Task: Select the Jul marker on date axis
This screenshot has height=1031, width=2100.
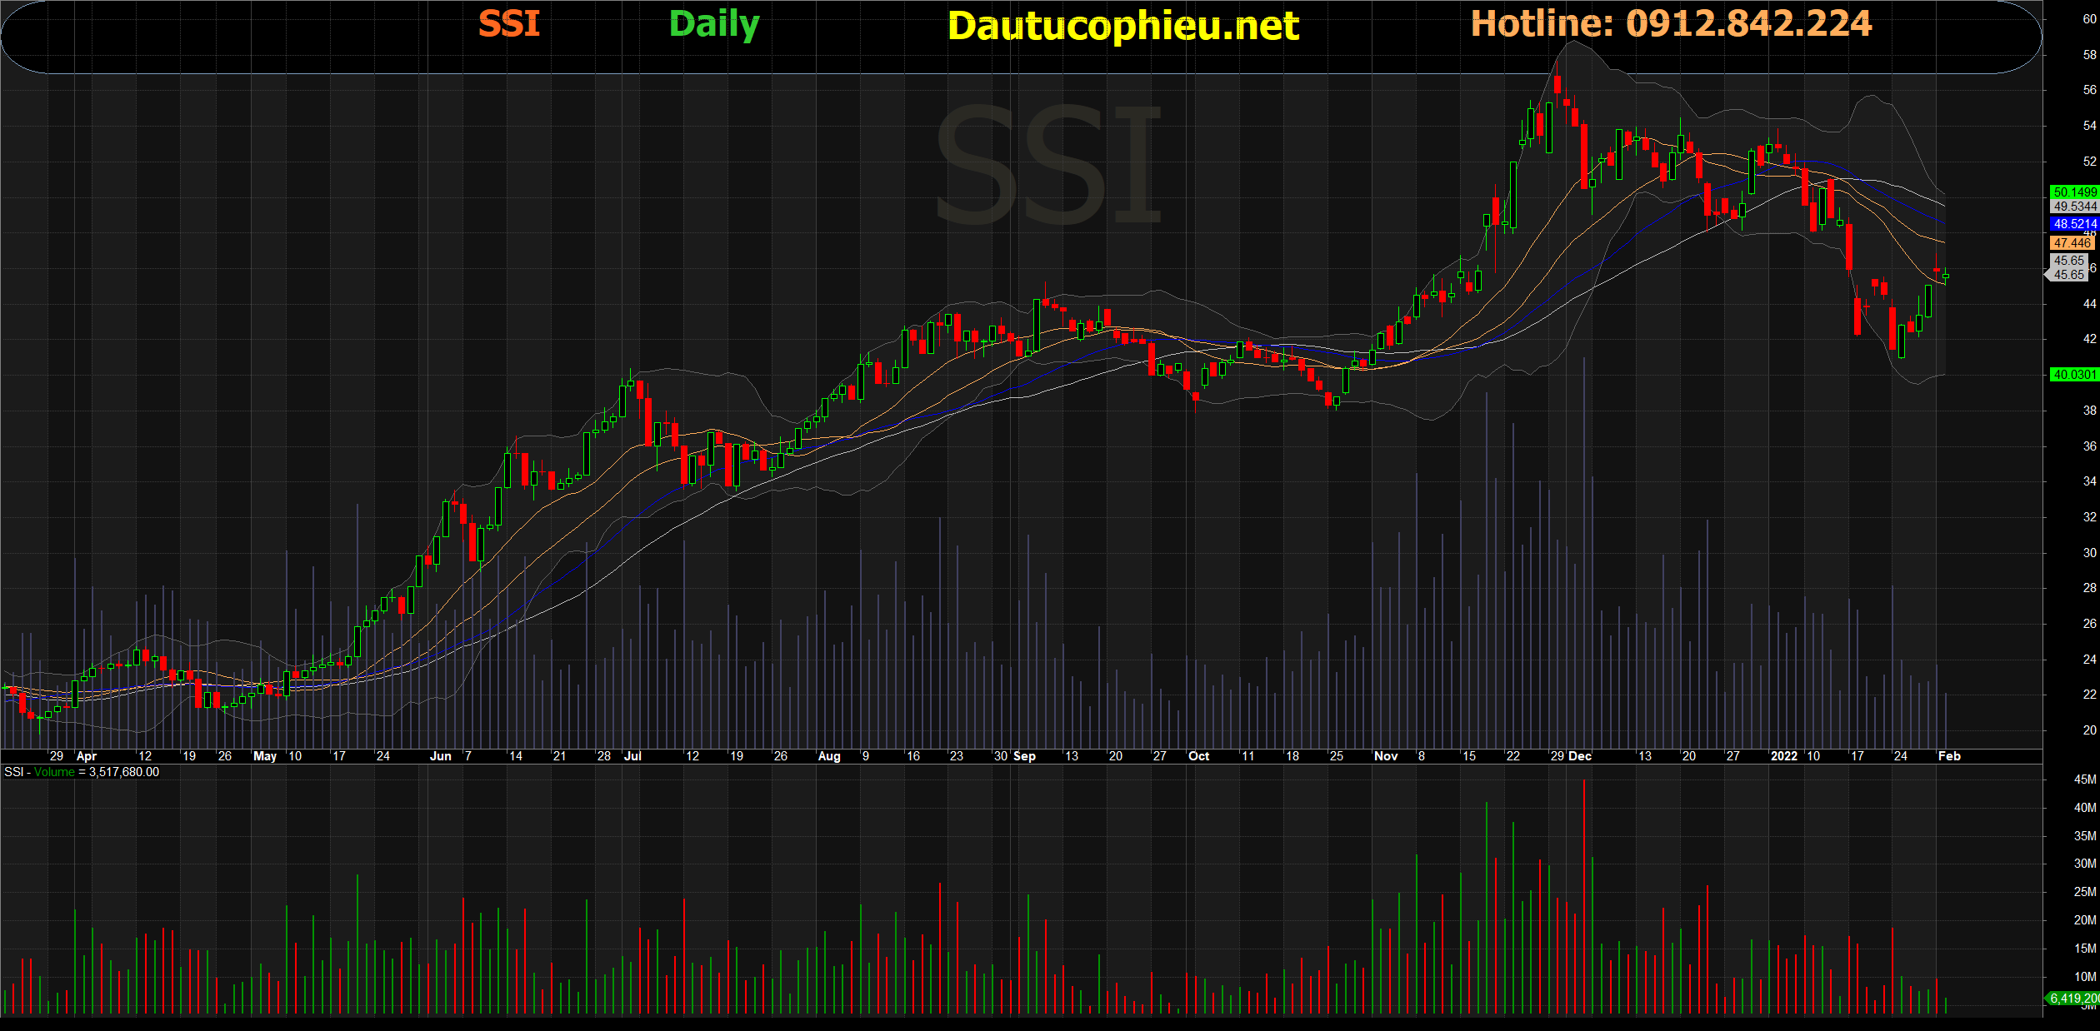Action: click(x=632, y=756)
